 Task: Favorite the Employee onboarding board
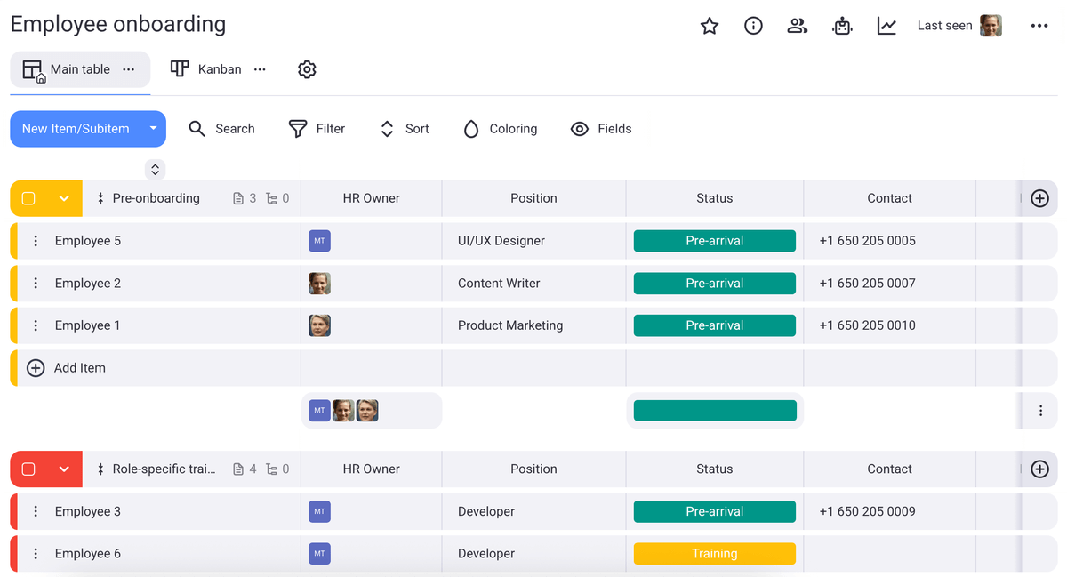tap(709, 26)
